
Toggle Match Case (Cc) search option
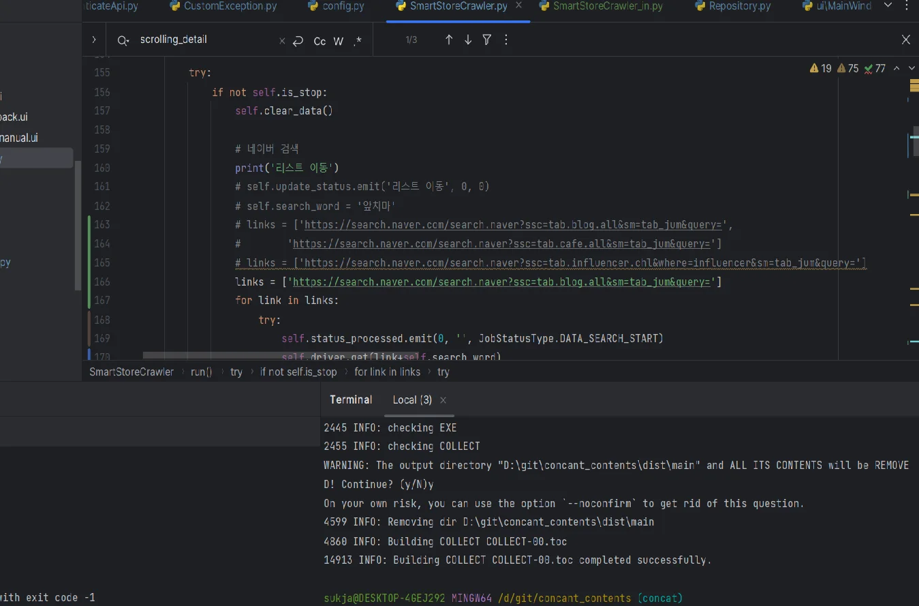(320, 41)
